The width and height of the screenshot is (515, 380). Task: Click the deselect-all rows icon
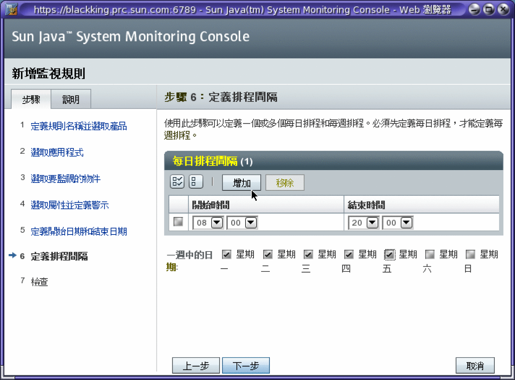[x=196, y=181]
